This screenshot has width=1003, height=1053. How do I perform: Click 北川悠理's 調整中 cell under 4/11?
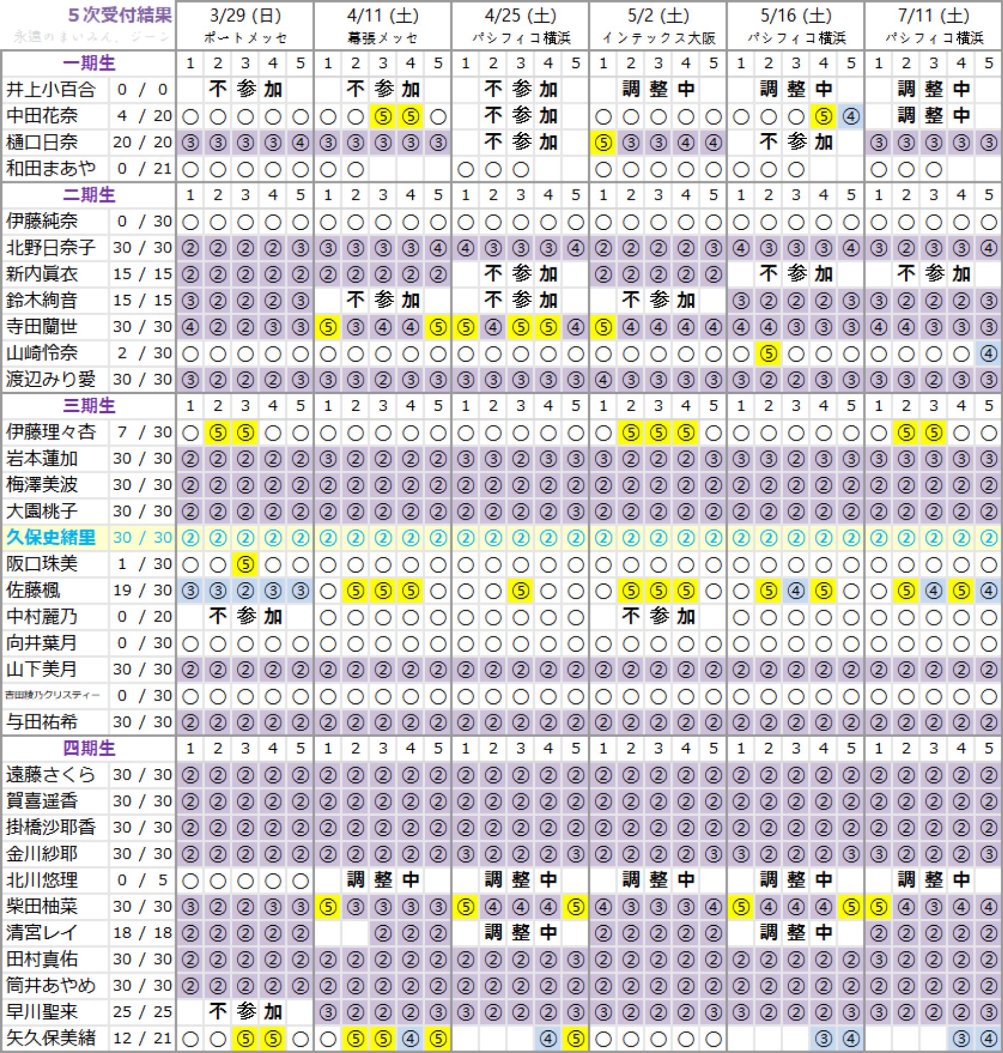click(x=383, y=880)
